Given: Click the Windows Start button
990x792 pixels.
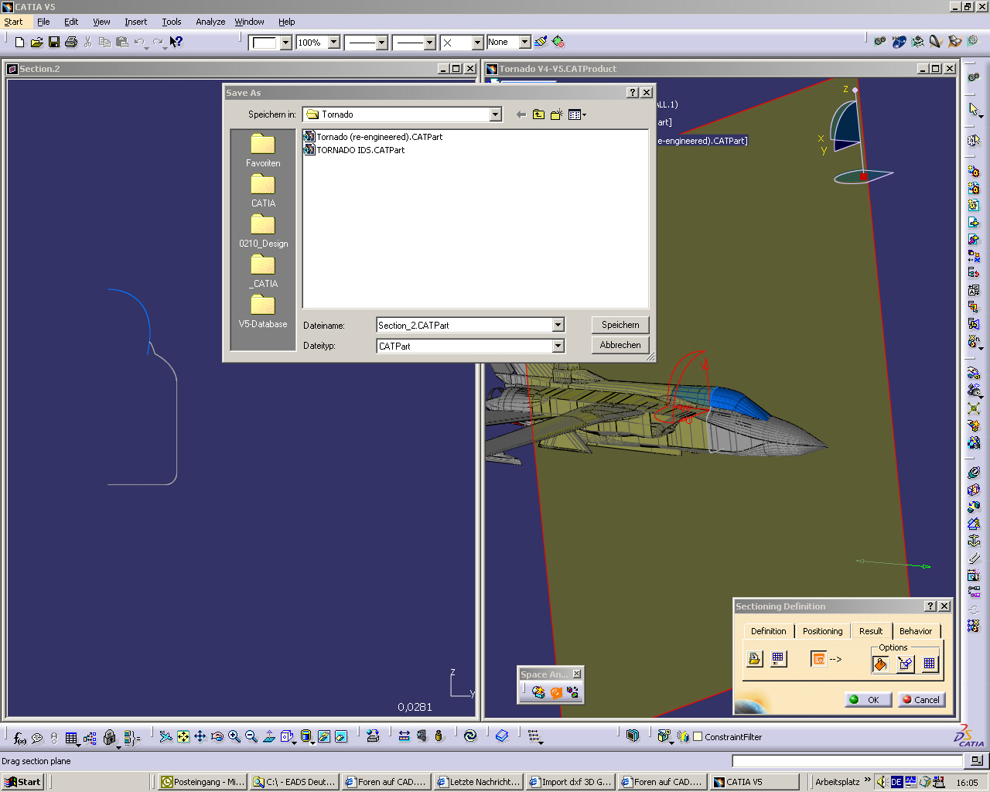Looking at the screenshot, I should [x=22, y=782].
